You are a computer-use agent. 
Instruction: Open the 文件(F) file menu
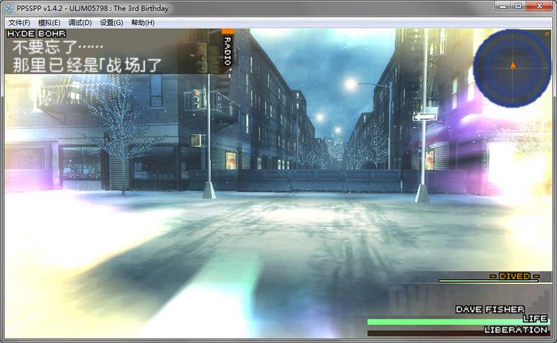20,23
